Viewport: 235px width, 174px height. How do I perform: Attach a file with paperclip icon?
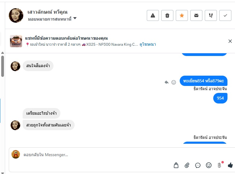pos(187,165)
